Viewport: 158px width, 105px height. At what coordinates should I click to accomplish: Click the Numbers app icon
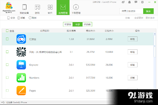21,78
